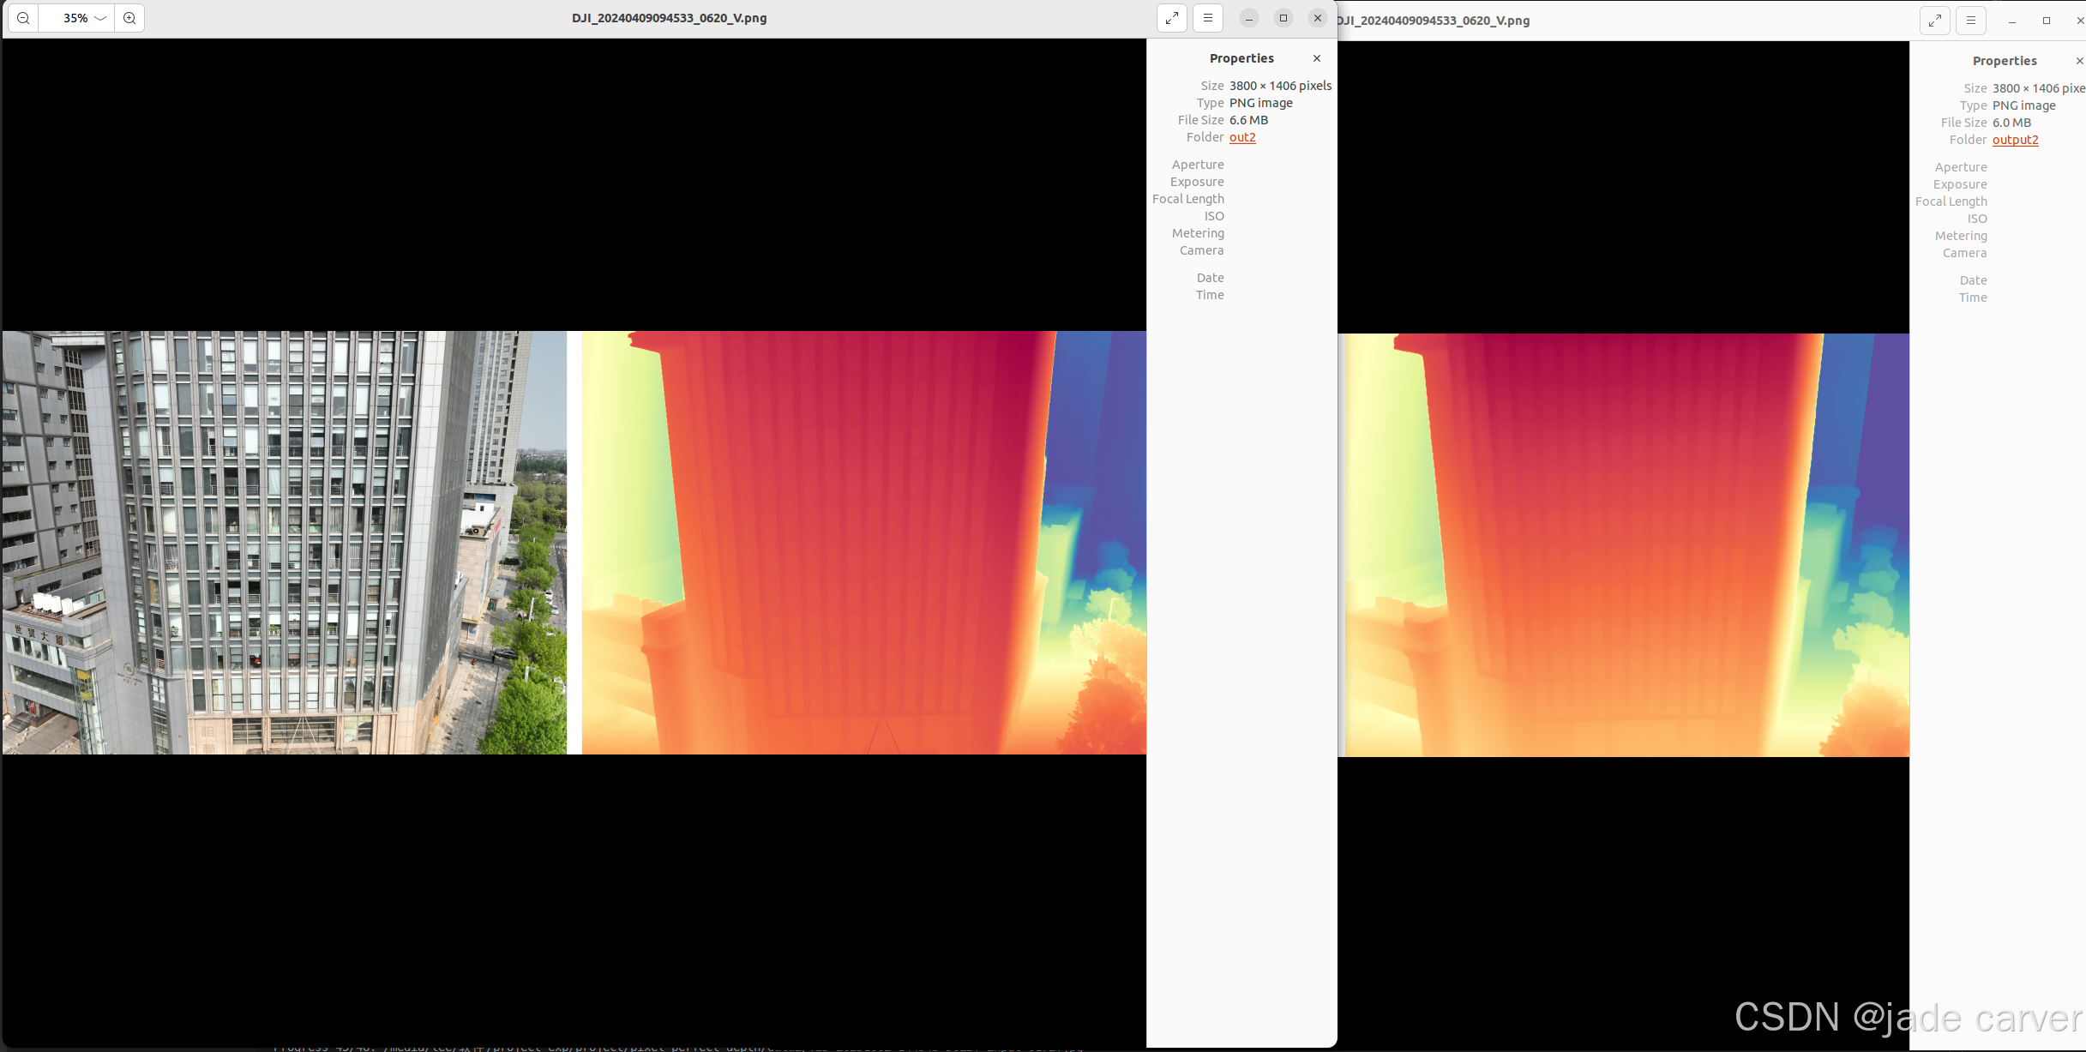
Task: Maximize the left image viewer window
Action: (x=1283, y=18)
